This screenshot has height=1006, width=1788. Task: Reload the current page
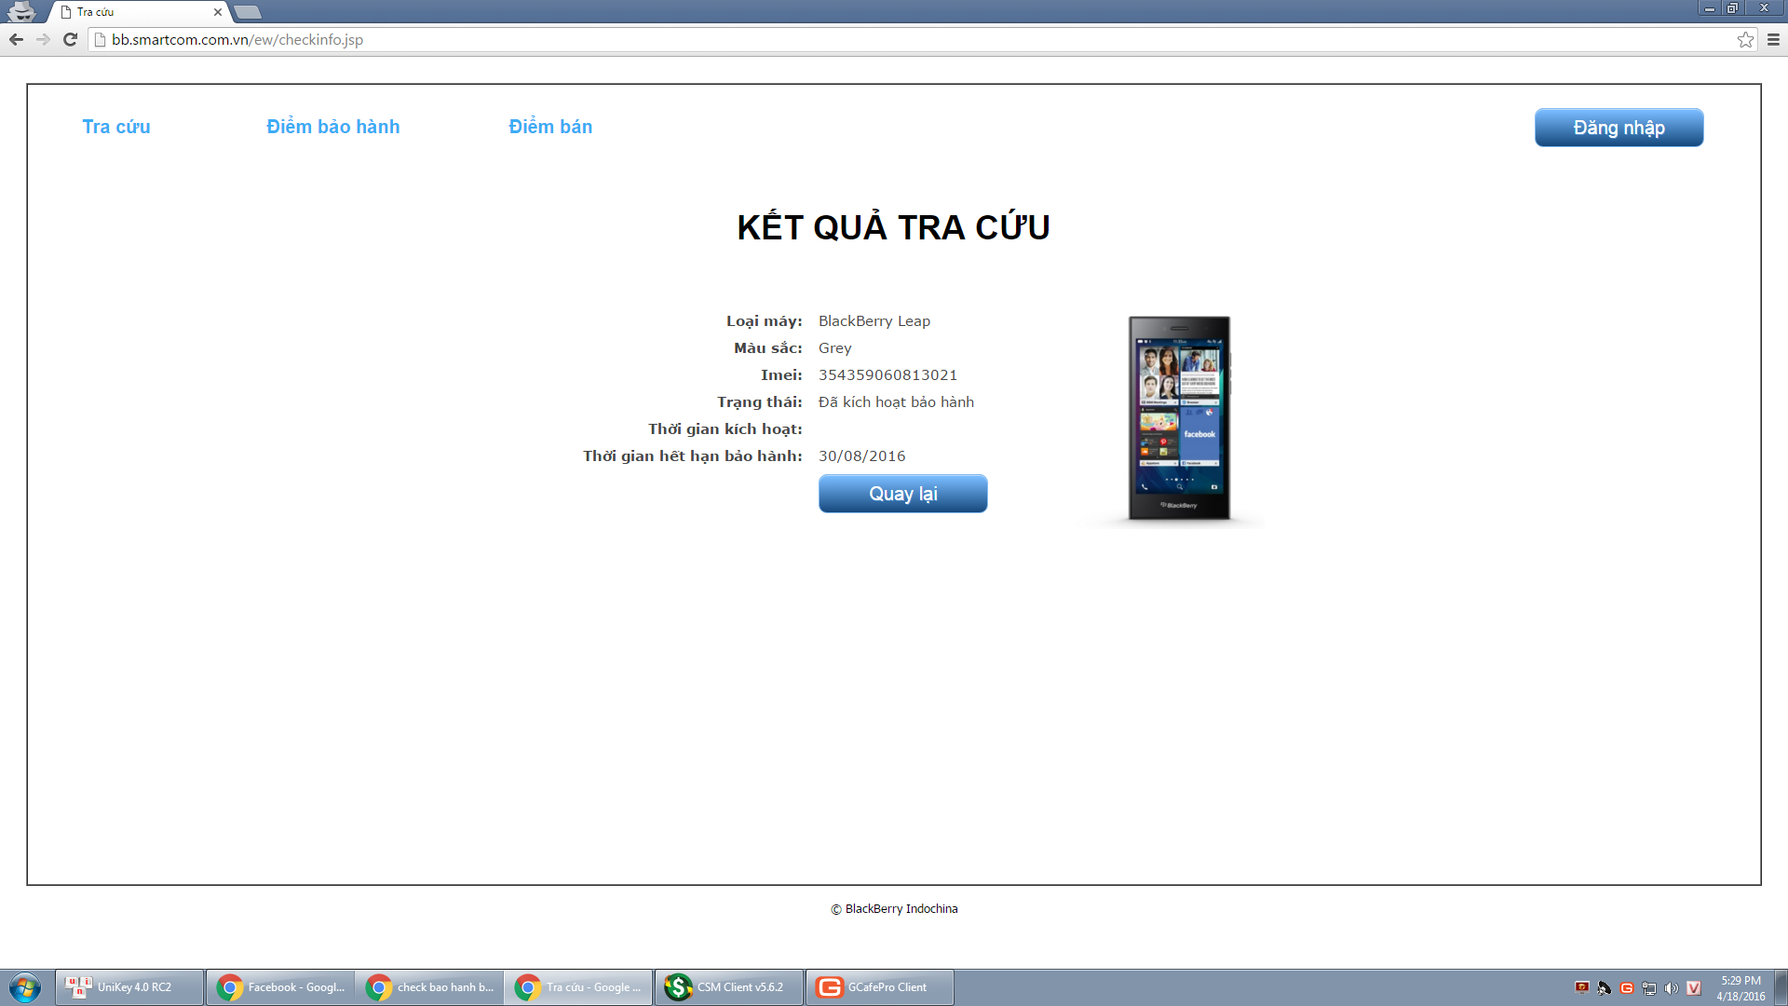click(x=70, y=39)
